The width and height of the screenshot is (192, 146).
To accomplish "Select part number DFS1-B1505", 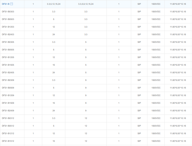I will pyautogui.click(x=8, y=65).
